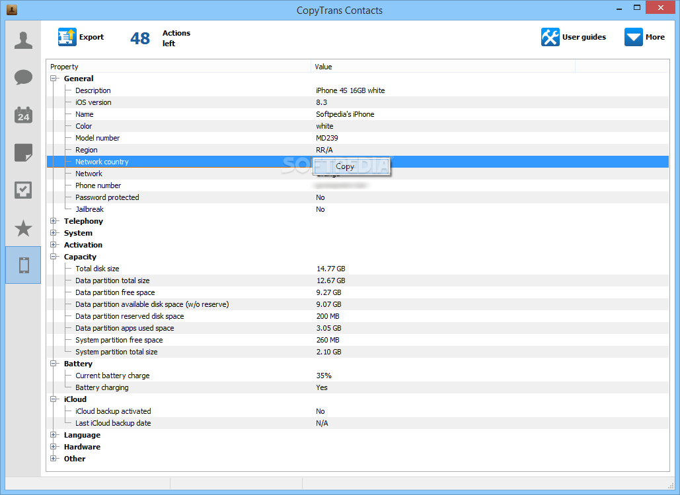The image size is (680, 495).
Task: Click the 48 Actions left counter
Action: (160, 38)
